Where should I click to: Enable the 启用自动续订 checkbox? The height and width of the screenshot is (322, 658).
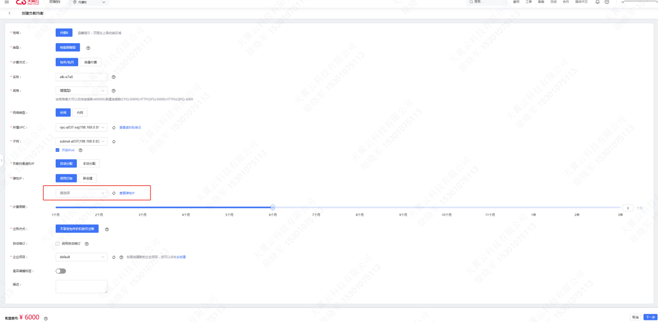(58, 243)
